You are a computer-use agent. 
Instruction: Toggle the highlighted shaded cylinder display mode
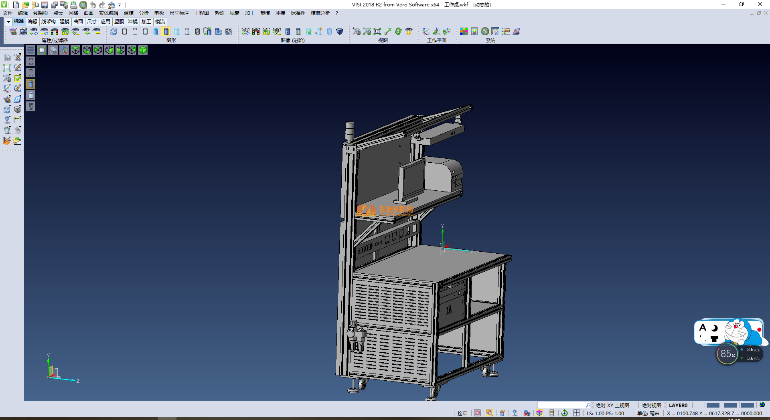[x=166, y=31]
